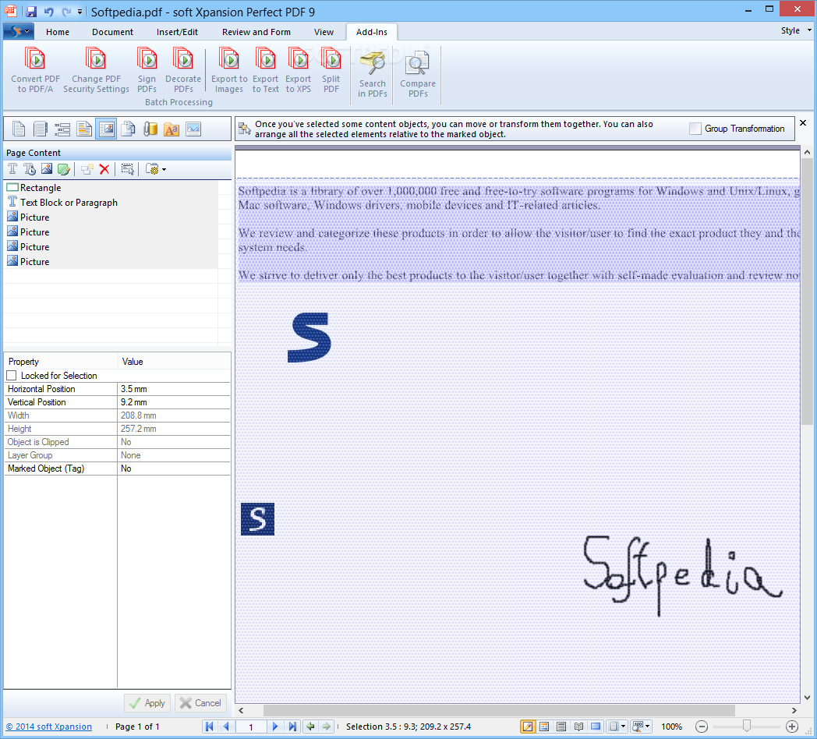Go to next page arrow
This screenshot has height=739, width=817.
pos(274,726)
